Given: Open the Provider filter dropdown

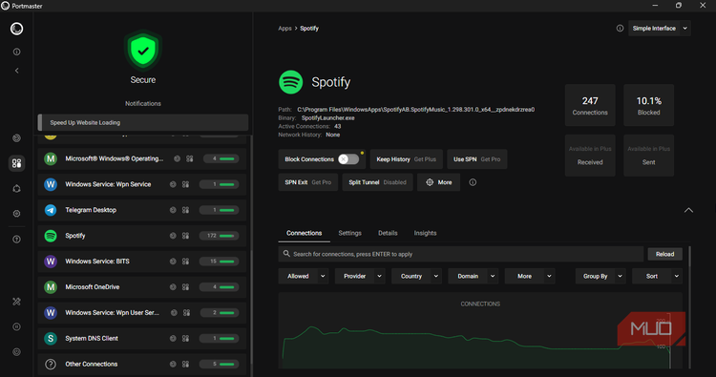Looking at the screenshot, I should tap(360, 276).
